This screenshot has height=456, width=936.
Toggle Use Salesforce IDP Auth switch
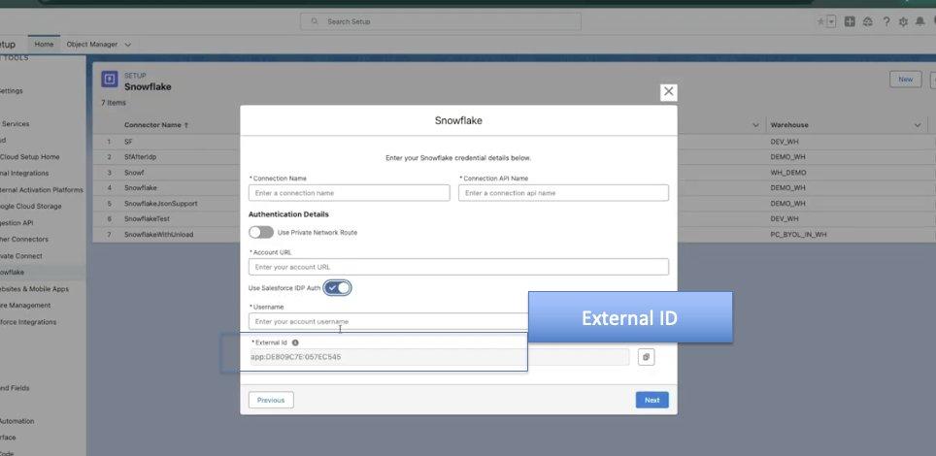tap(338, 288)
